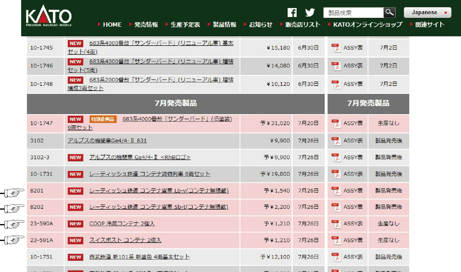Image resolution: width=461 pixels, height=272 pixels.
Task: Select product number 10-1747
Action: [41, 123]
